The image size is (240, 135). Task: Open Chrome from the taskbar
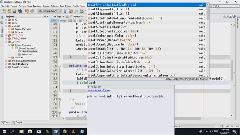pyautogui.click(x=64, y=132)
